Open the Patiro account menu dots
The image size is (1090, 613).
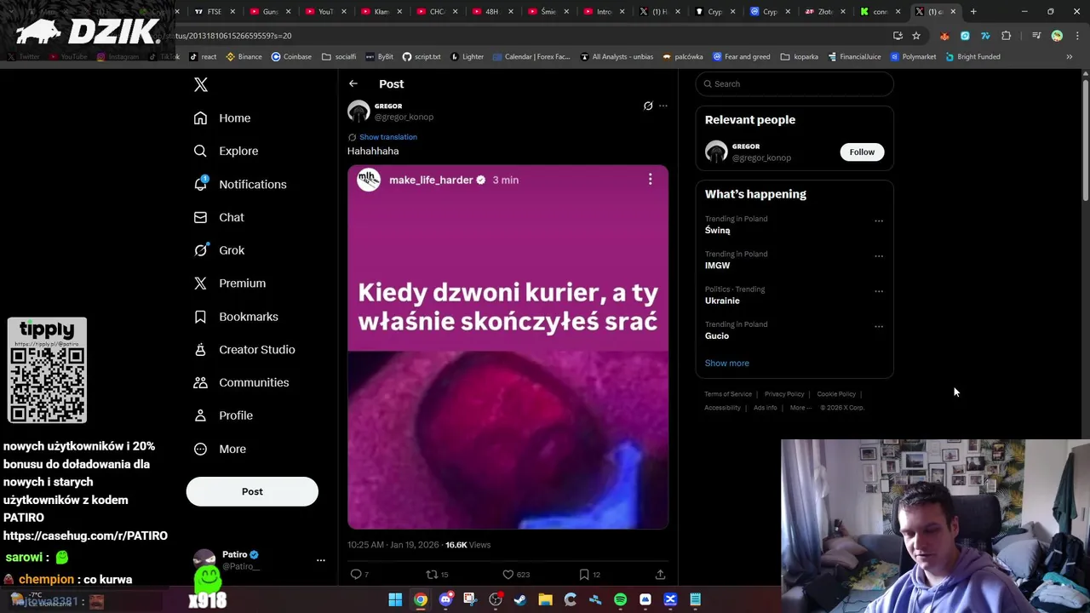pos(321,560)
